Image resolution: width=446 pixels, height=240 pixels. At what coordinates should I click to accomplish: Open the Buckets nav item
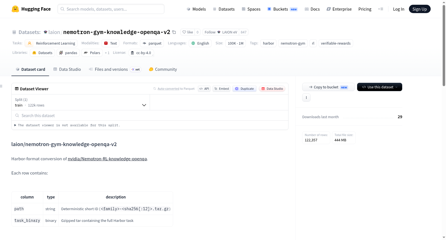(282, 9)
